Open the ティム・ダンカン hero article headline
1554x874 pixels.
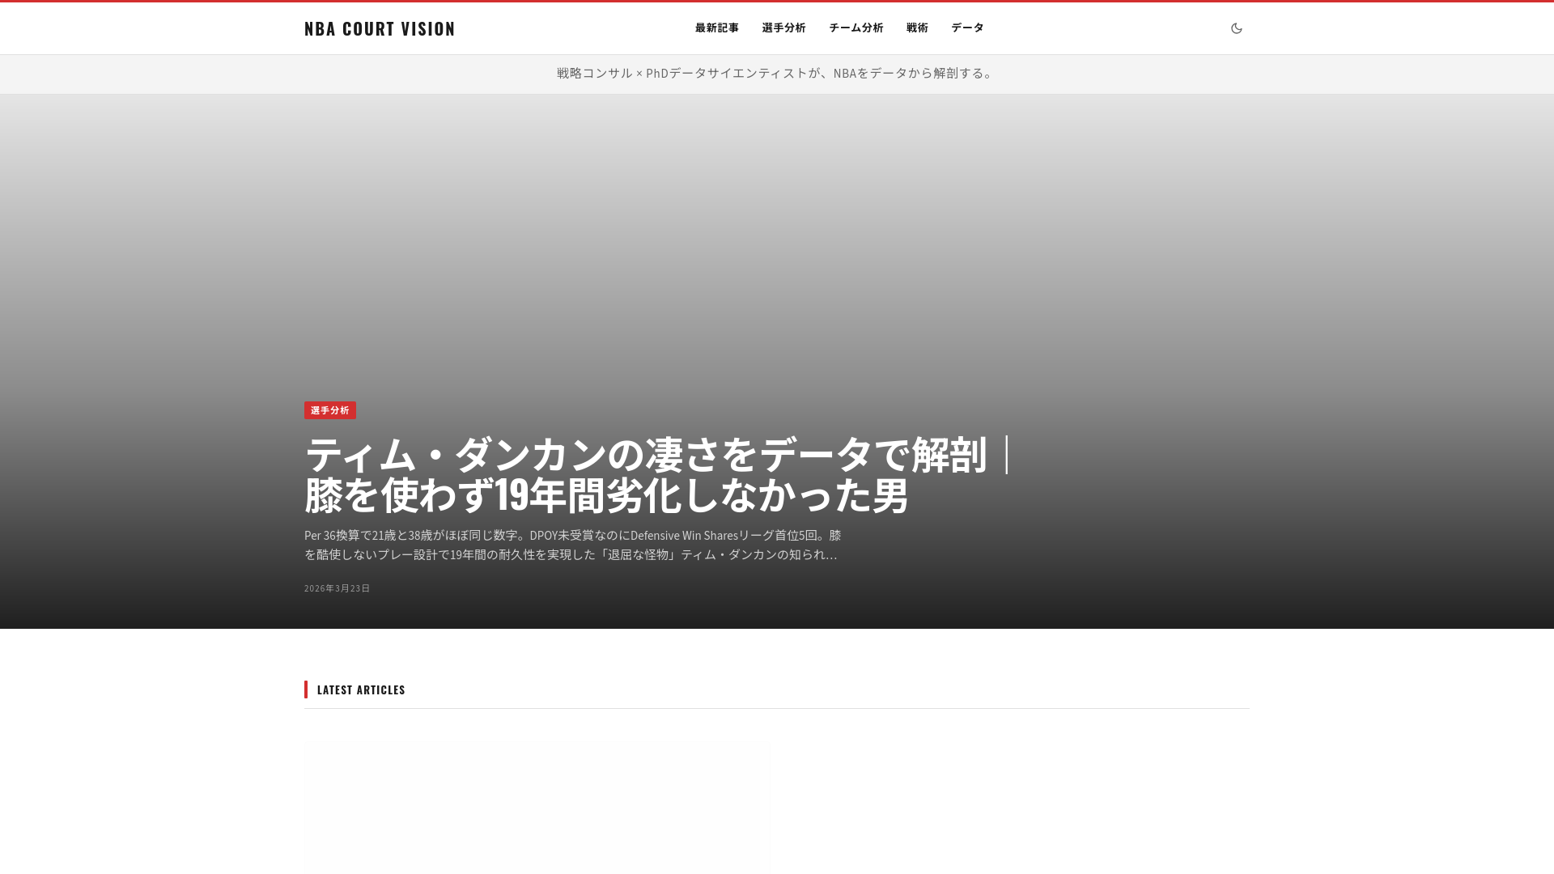tap(645, 455)
